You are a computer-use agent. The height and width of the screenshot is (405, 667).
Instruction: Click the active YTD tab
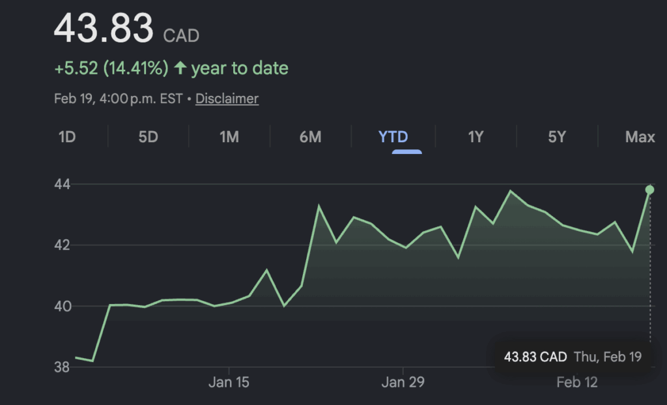point(393,137)
